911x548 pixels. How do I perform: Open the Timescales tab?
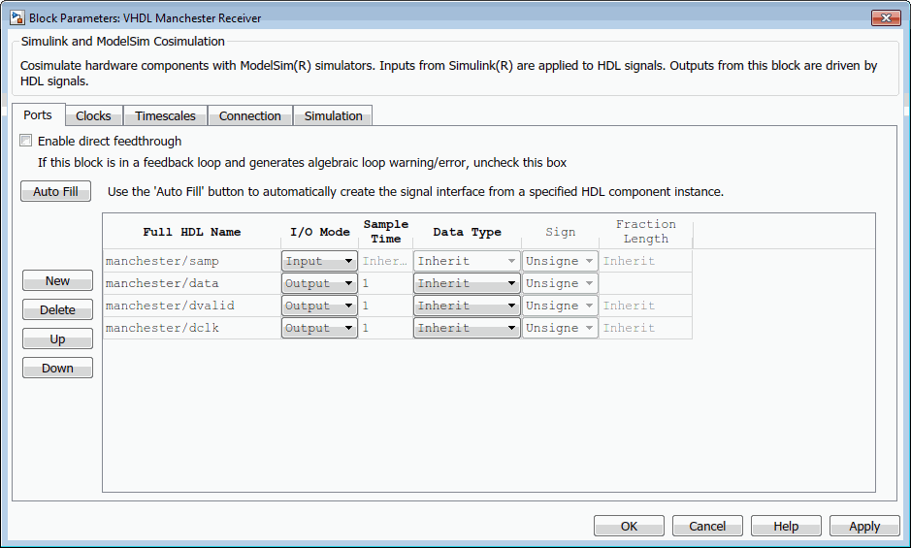click(x=166, y=116)
